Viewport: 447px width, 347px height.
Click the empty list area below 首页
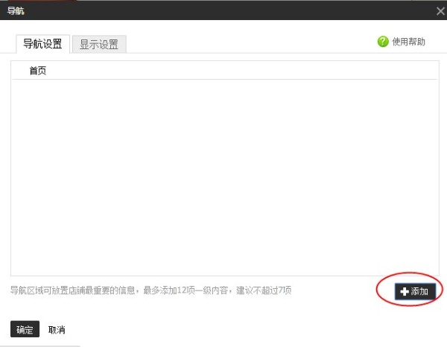click(224, 177)
